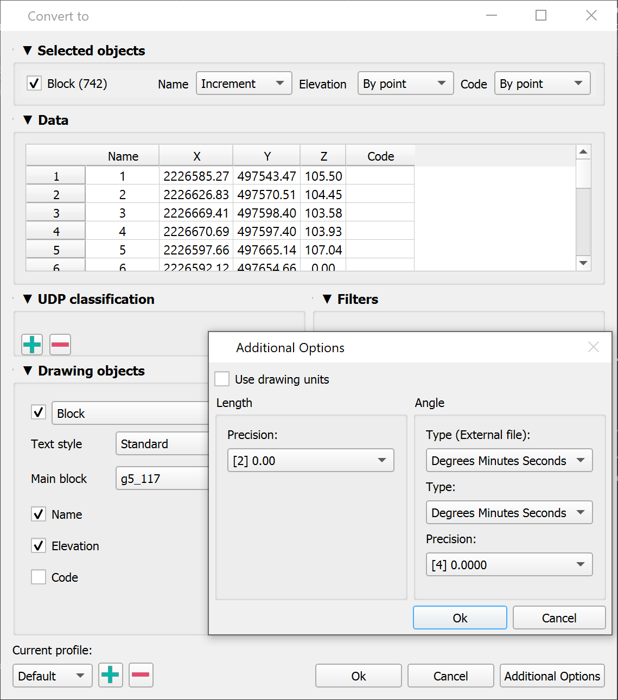Open the Angle Type (External file) dropdown

[x=509, y=461]
